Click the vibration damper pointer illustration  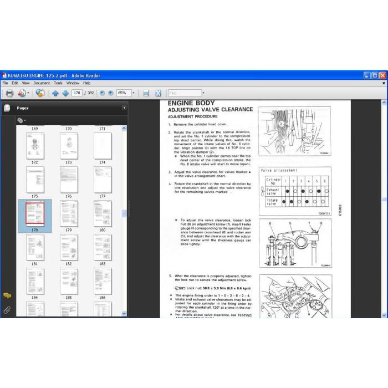tap(294, 131)
